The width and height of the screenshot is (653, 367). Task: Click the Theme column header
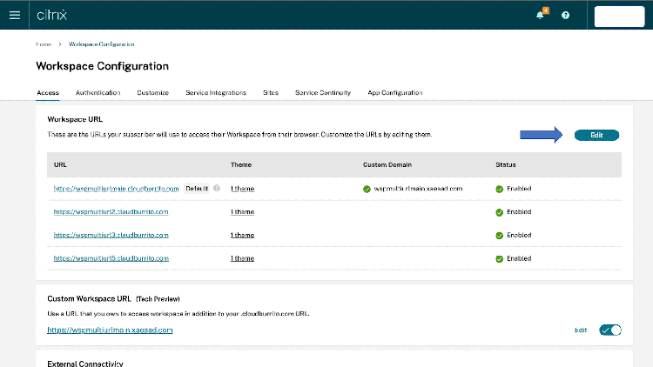241,164
